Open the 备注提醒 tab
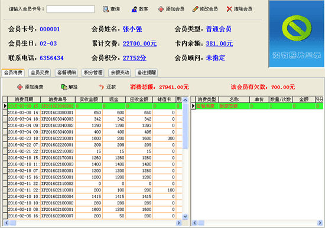The height and width of the screenshot is (228, 325). pyautogui.click(x=147, y=72)
